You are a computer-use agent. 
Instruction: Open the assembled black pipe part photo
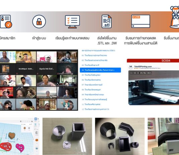click(163, 136)
